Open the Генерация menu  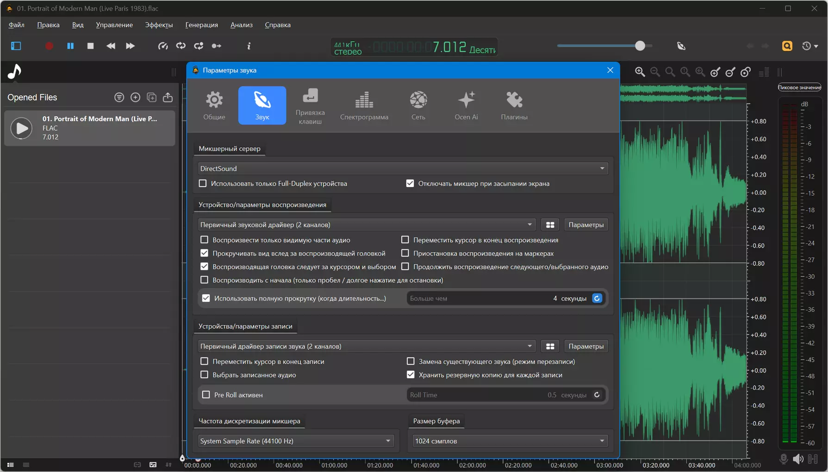click(x=201, y=25)
